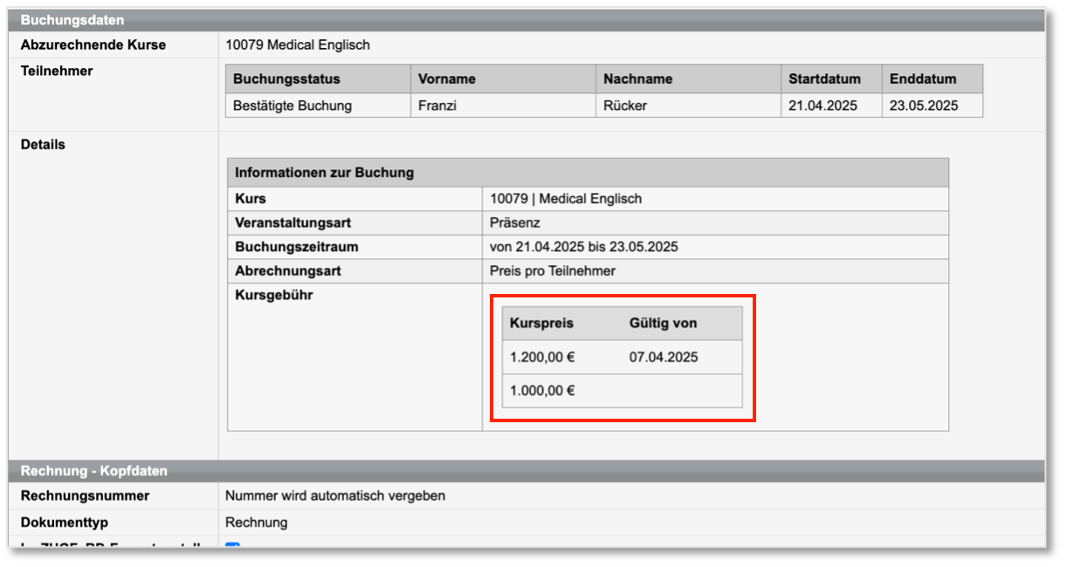Select participant start date 21.04.2025
Screen dimensions: 1067x567
[x=823, y=106]
